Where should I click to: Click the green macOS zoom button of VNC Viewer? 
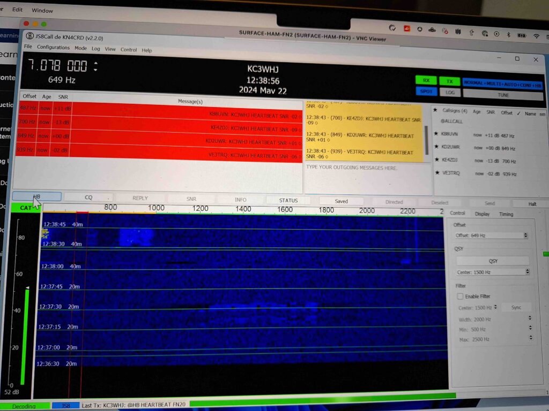click(x=44, y=24)
